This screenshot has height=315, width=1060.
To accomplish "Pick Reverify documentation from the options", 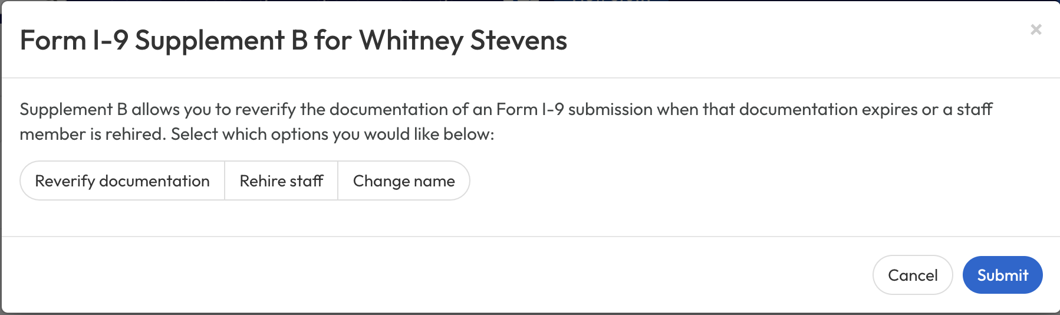I will click(x=122, y=181).
